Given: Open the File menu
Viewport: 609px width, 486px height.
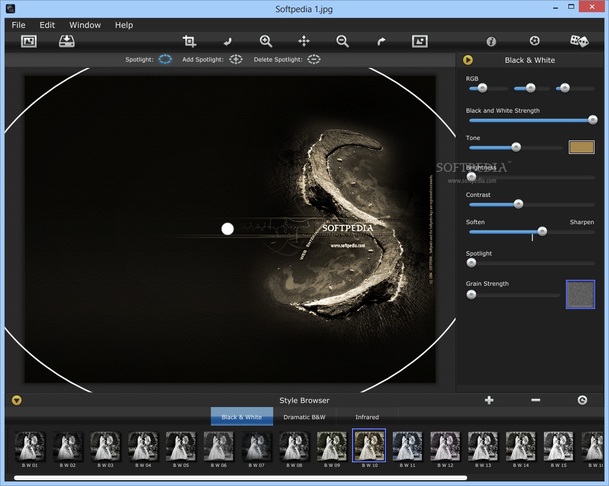Looking at the screenshot, I should [x=19, y=25].
